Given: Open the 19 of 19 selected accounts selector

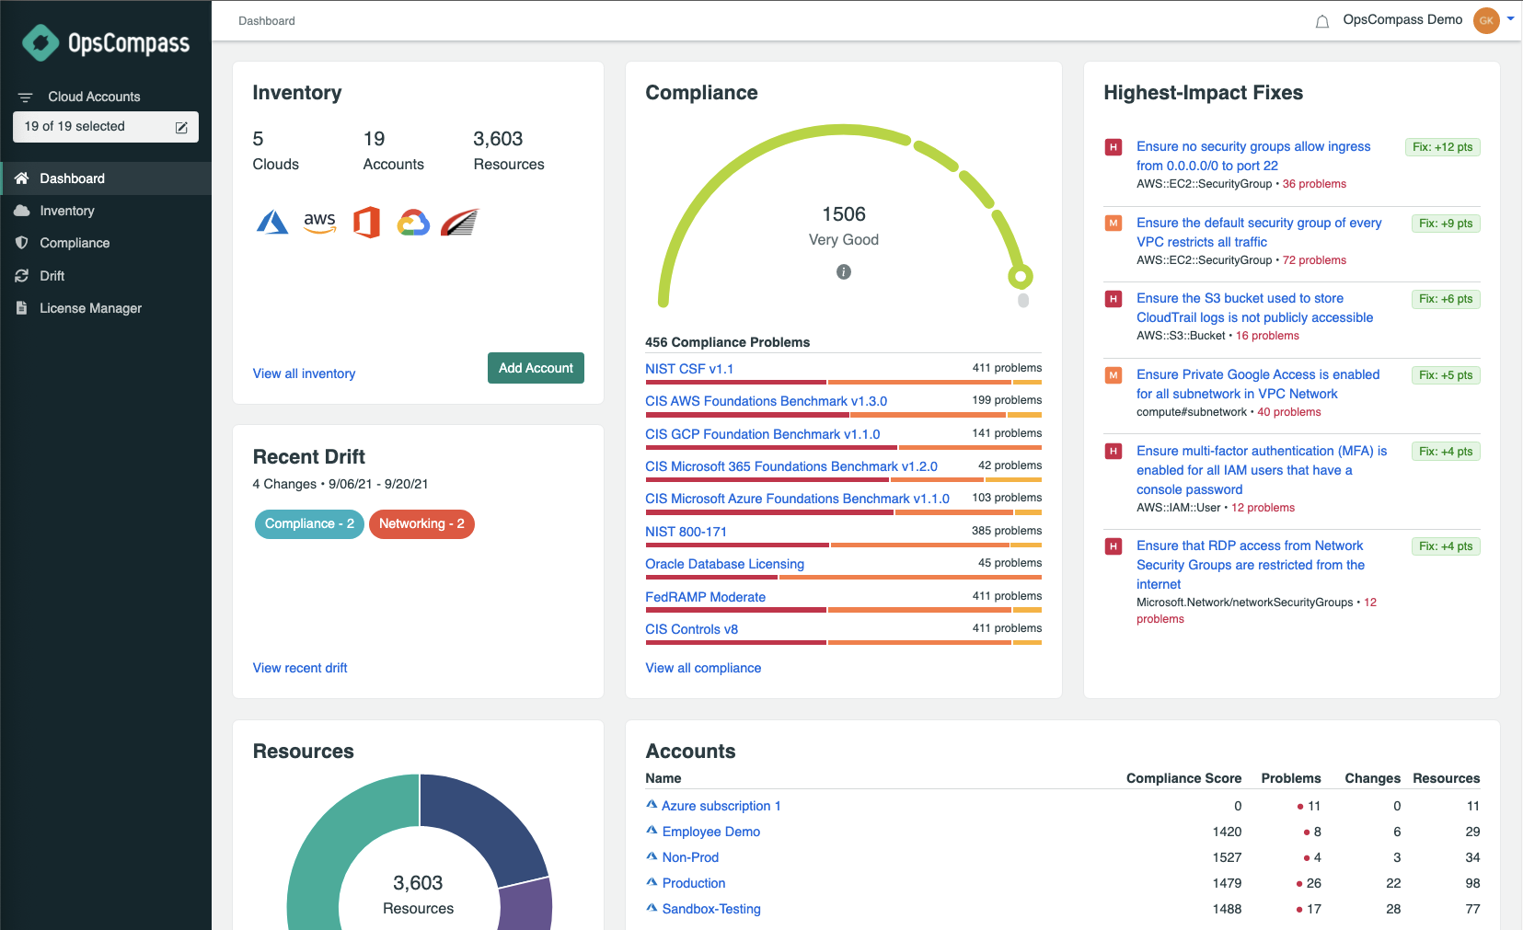Looking at the screenshot, I should (x=106, y=127).
